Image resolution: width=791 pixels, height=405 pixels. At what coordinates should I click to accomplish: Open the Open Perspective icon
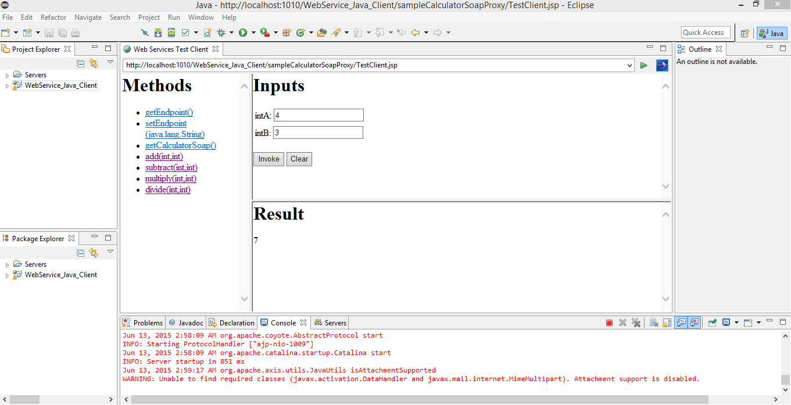click(x=745, y=33)
